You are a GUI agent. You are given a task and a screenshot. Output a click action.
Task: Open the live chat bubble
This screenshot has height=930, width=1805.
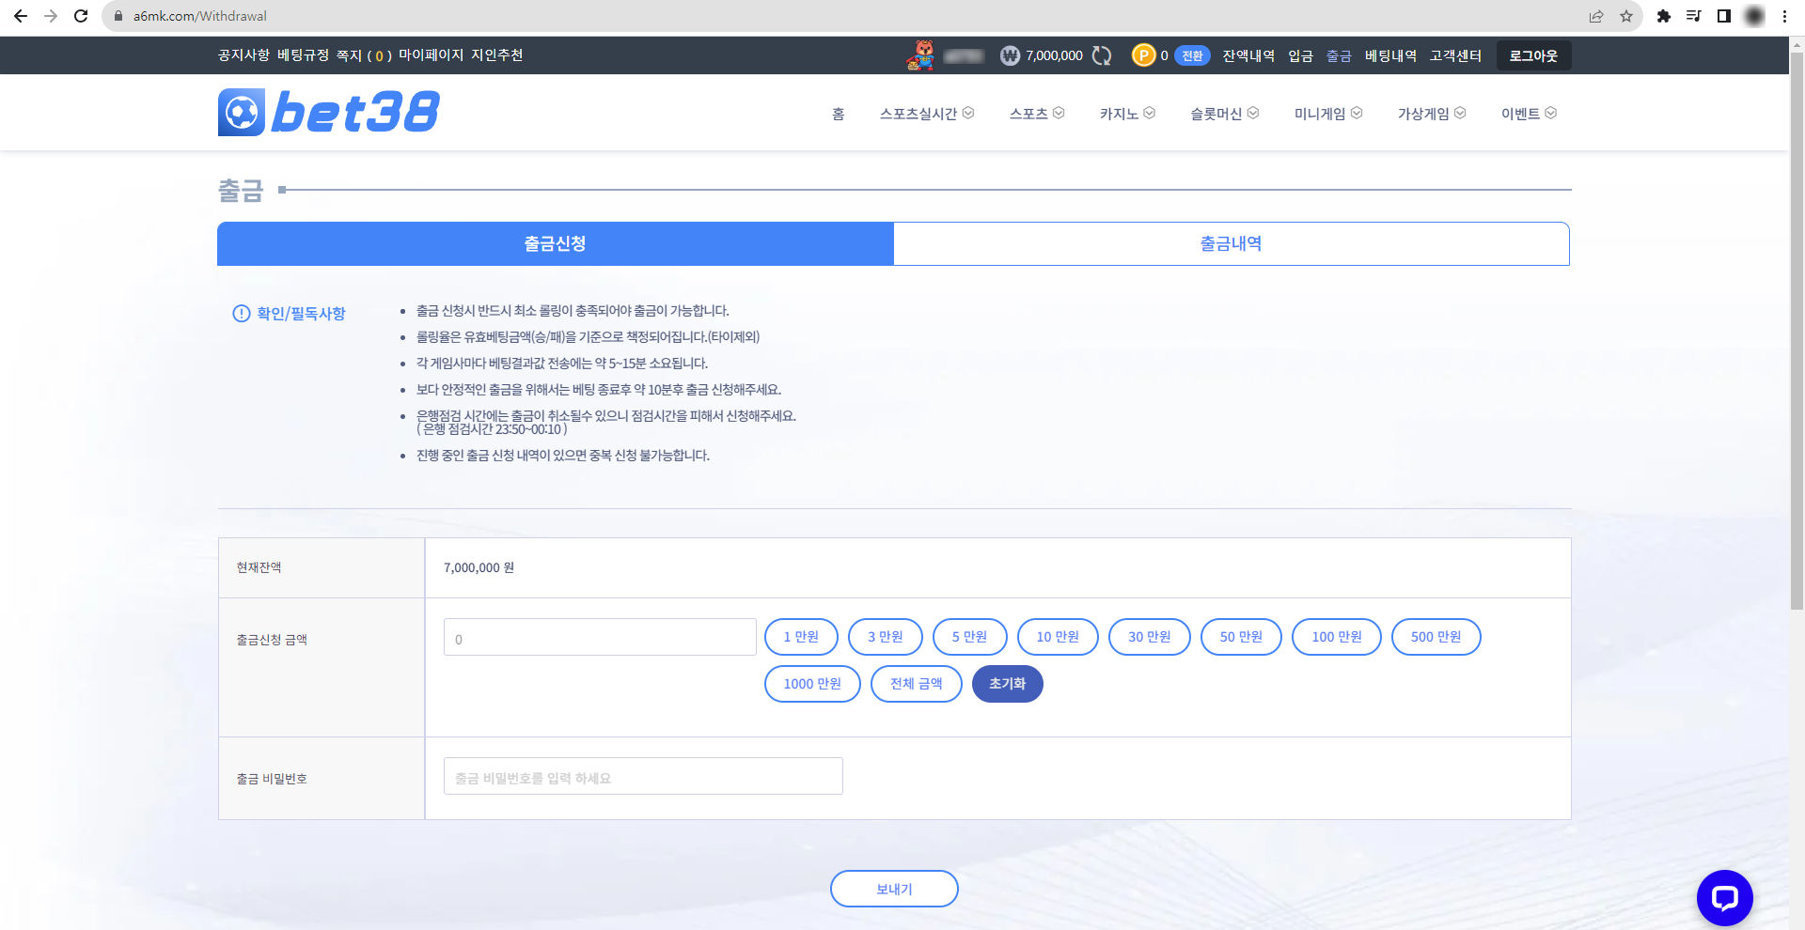(x=1725, y=898)
